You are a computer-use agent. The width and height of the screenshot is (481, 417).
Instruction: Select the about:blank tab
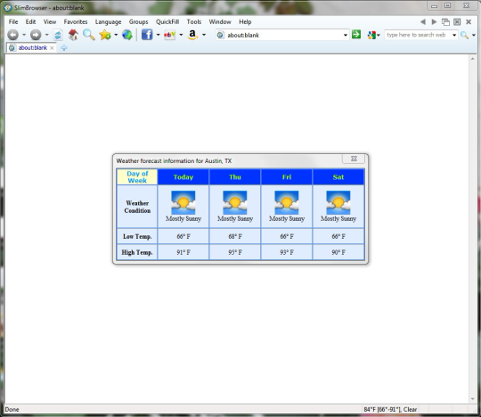31,48
